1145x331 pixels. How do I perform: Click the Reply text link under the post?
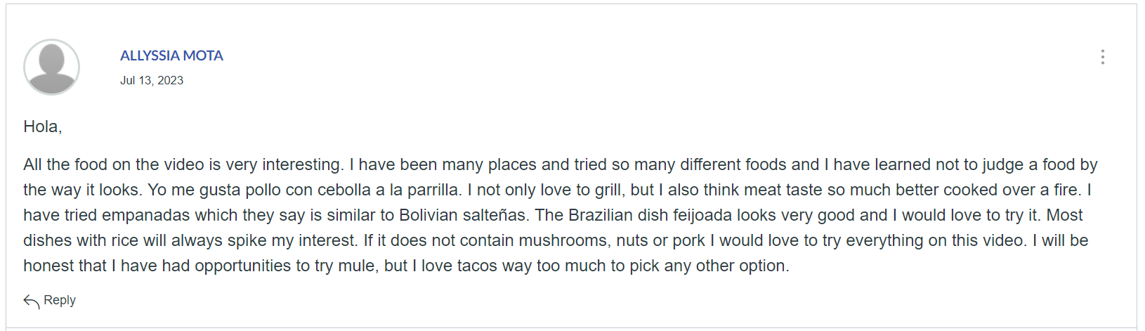(x=60, y=300)
